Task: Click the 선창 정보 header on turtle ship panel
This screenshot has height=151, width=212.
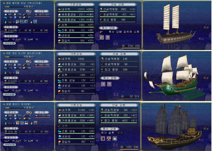Action: pyautogui.click(x=11, y=27)
